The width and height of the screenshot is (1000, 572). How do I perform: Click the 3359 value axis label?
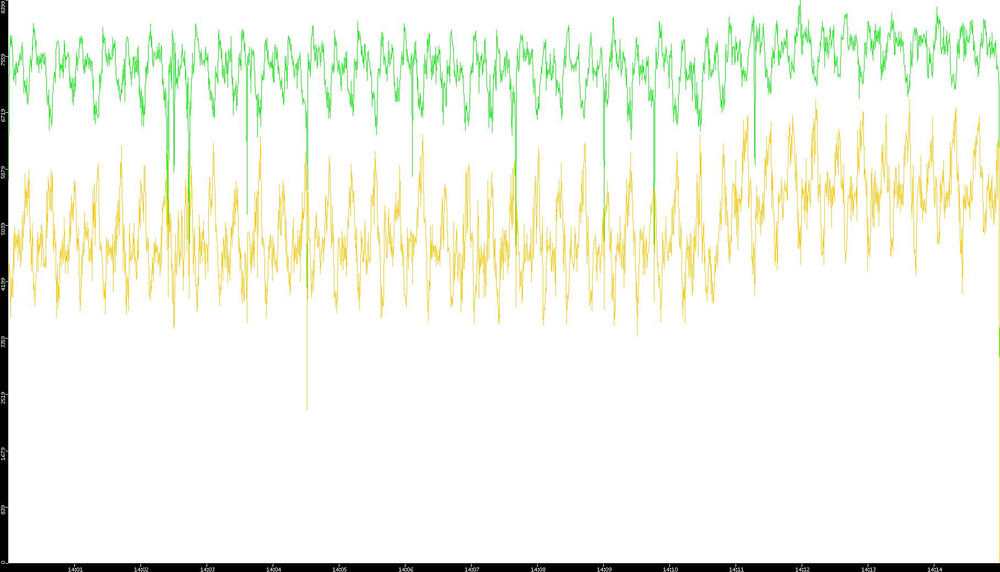click(3, 341)
